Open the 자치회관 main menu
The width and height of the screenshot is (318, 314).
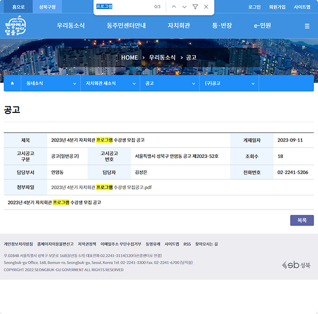[179, 26]
